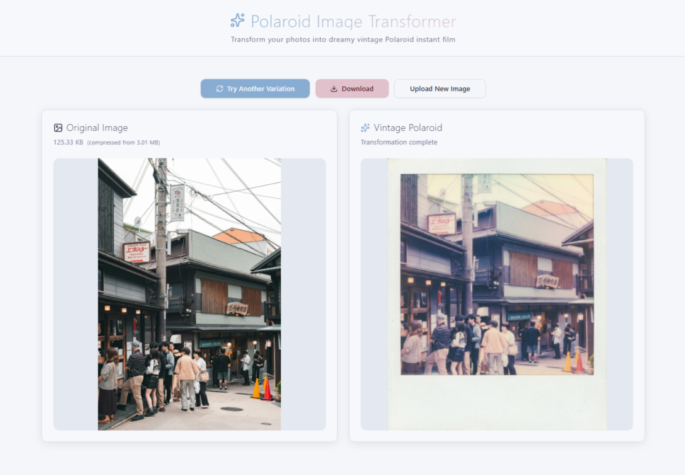Click the refresh arrows icon on Try Another Variation
This screenshot has width=685, height=475.
219,89
